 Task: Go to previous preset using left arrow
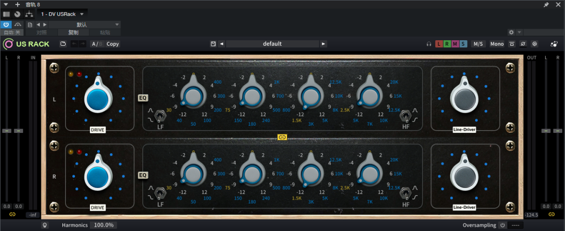coord(222,44)
